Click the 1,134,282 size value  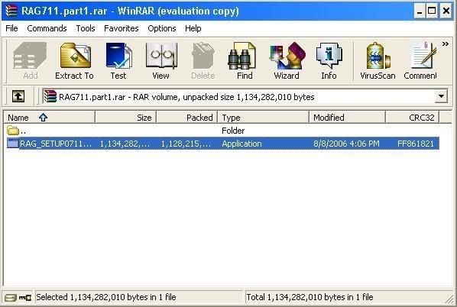tap(125, 144)
